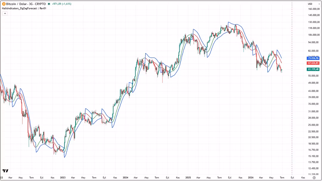Click the orange Bitcoin symbol logo

4,4
